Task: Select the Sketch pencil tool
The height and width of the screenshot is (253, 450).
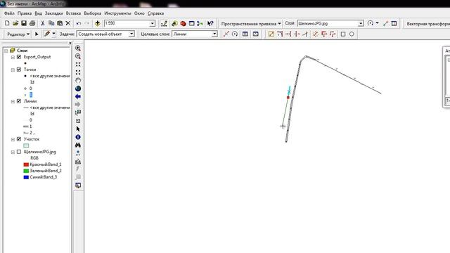Action: [x=47, y=34]
